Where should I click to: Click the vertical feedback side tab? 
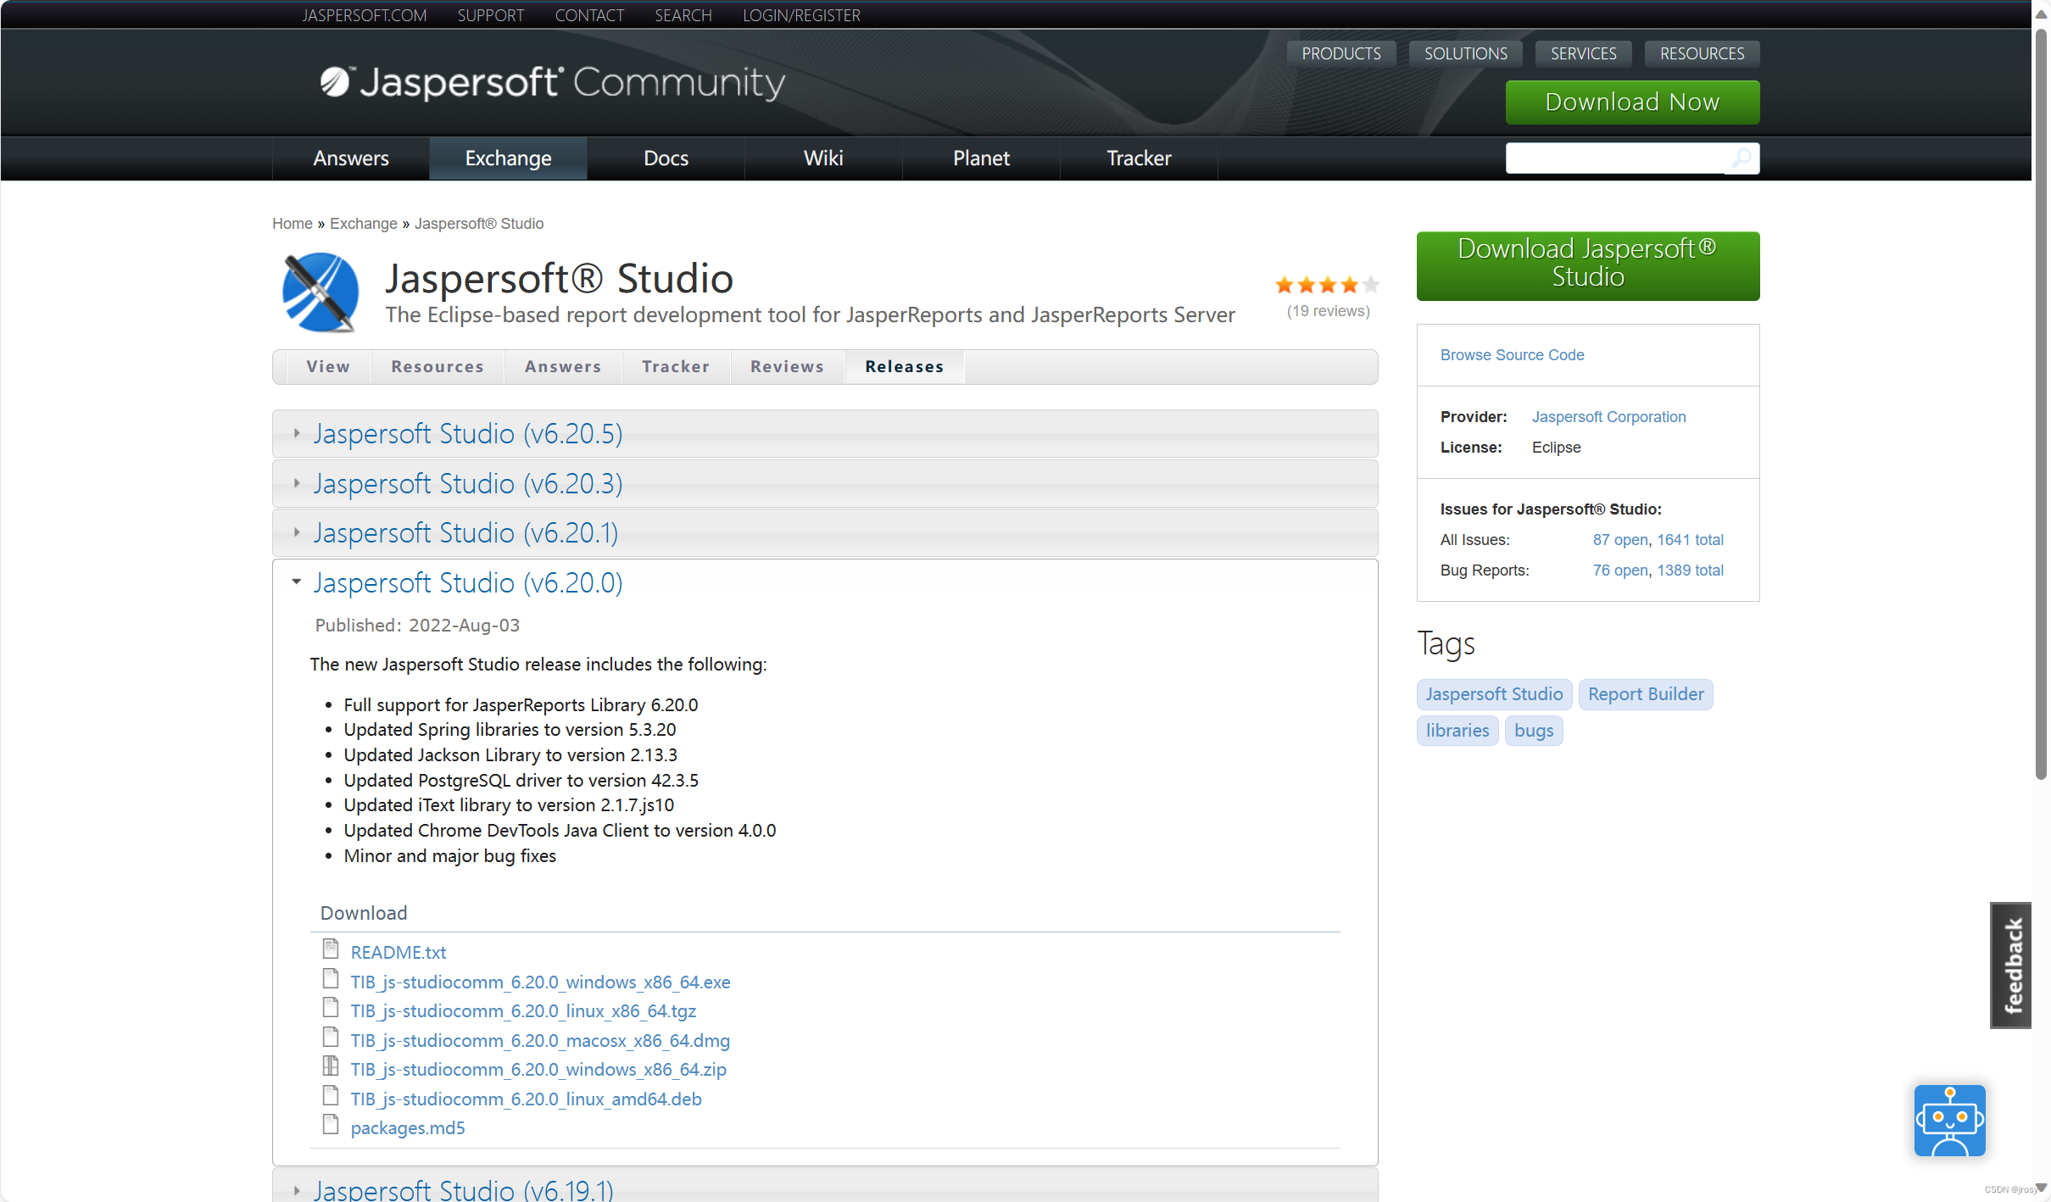[x=2011, y=965]
